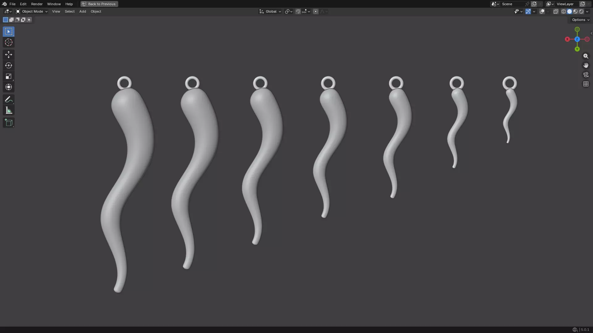Image resolution: width=593 pixels, height=333 pixels.
Task: Toggle orthographic perspective grid icon
Action: pos(586,84)
